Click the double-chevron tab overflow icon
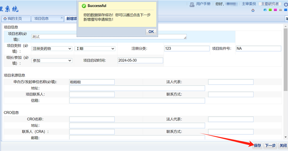Image resolution: width=288 pixels, height=151 pixels. point(286,19)
